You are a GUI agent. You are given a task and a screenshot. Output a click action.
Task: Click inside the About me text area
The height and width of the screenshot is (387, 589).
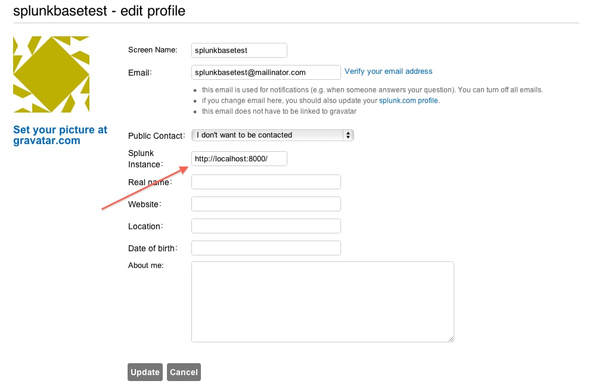pos(323,302)
